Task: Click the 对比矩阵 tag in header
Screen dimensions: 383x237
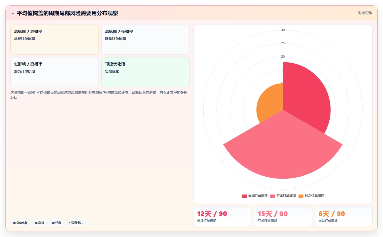Action: pyautogui.click(x=365, y=13)
